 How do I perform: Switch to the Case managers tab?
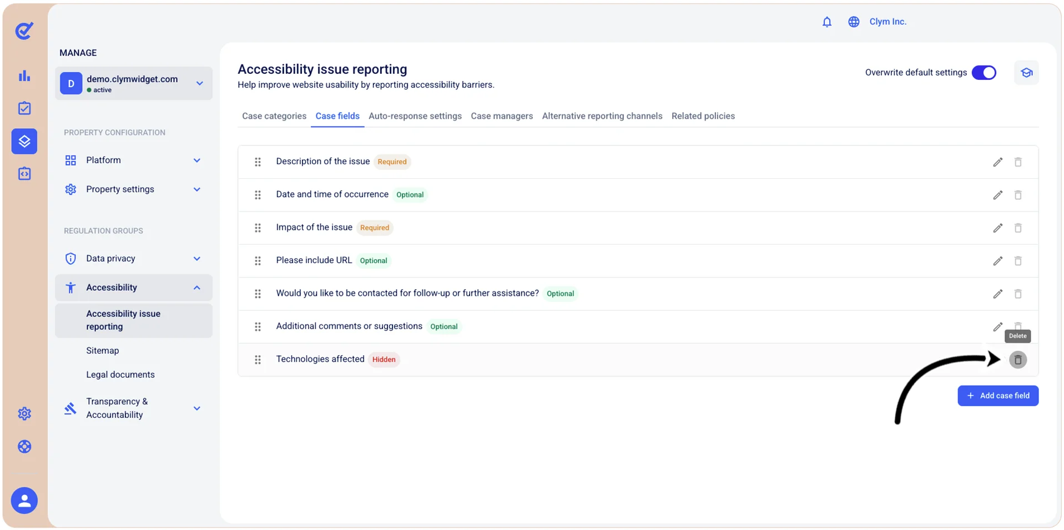tap(502, 116)
